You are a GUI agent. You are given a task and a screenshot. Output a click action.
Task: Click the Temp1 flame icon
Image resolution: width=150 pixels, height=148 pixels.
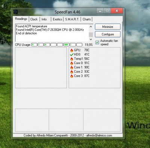[72, 59]
